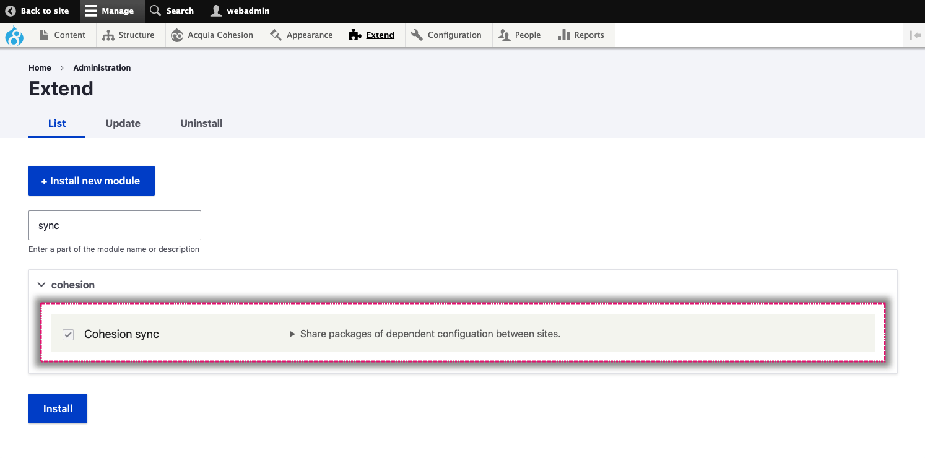Open the Configuration menu label

tap(454, 35)
